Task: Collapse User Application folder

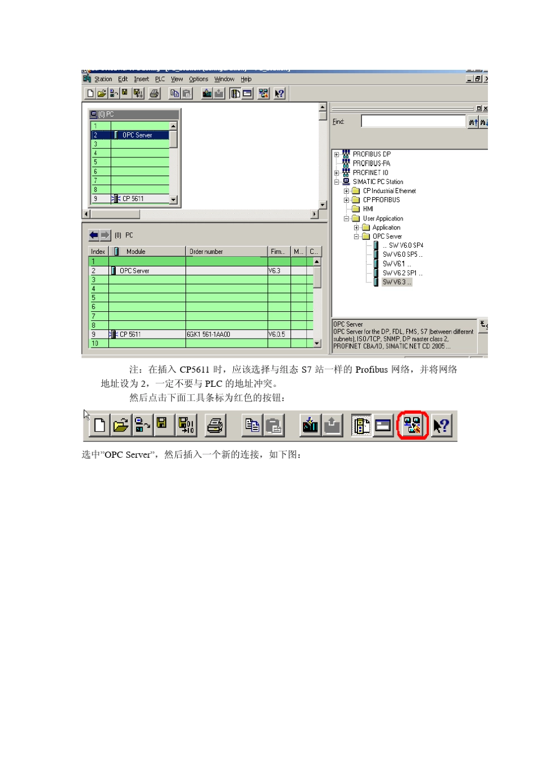Action: pos(346,218)
